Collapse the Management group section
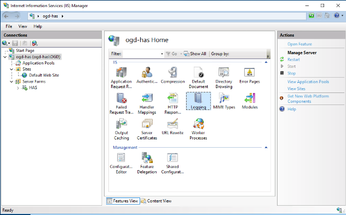The height and width of the screenshot is (215, 346). coord(266,148)
